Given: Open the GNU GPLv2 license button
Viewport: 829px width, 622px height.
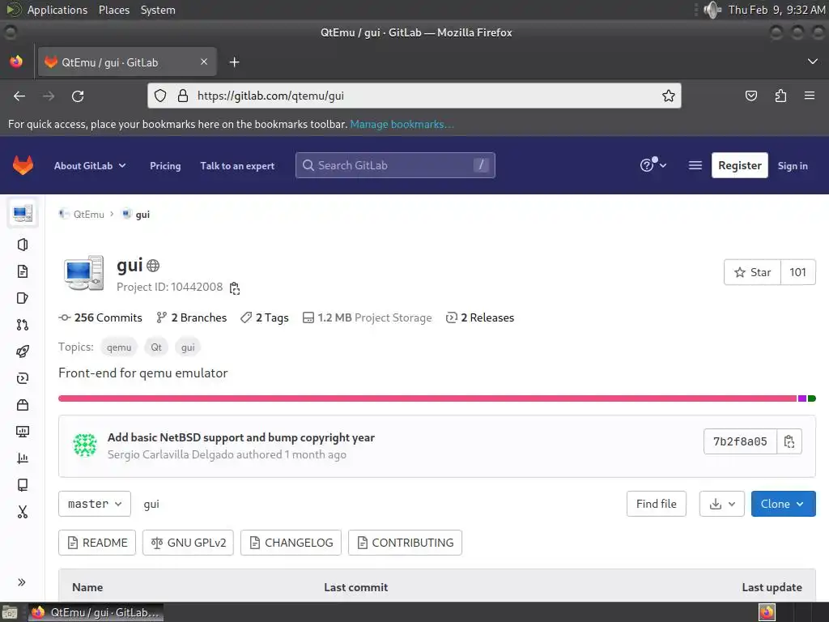Looking at the screenshot, I should coord(188,543).
